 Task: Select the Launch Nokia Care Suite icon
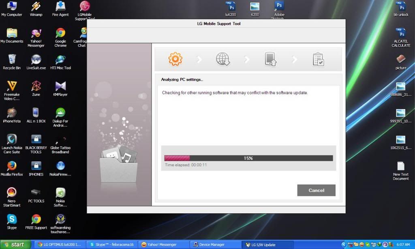(12, 144)
